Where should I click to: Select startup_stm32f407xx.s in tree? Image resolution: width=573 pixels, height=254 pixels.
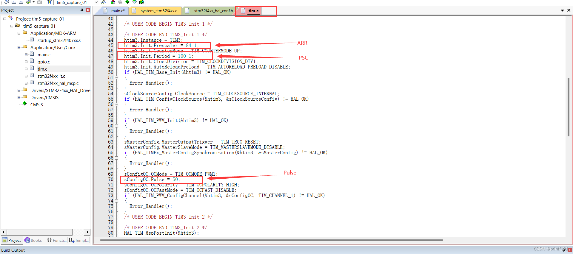click(59, 40)
